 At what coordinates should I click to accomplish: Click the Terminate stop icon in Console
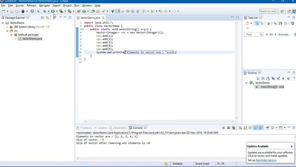223,128
